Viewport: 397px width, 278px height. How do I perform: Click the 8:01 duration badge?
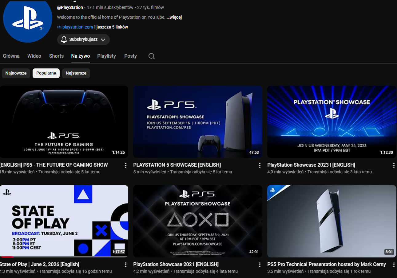tap(389, 252)
